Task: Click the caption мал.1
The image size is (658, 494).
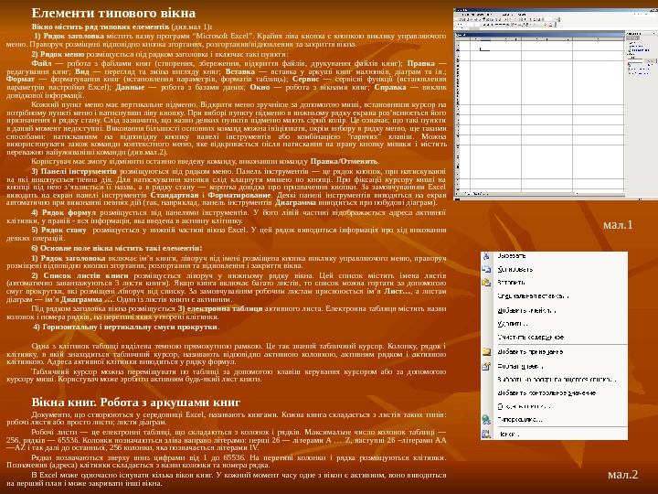Action: click(x=618, y=225)
